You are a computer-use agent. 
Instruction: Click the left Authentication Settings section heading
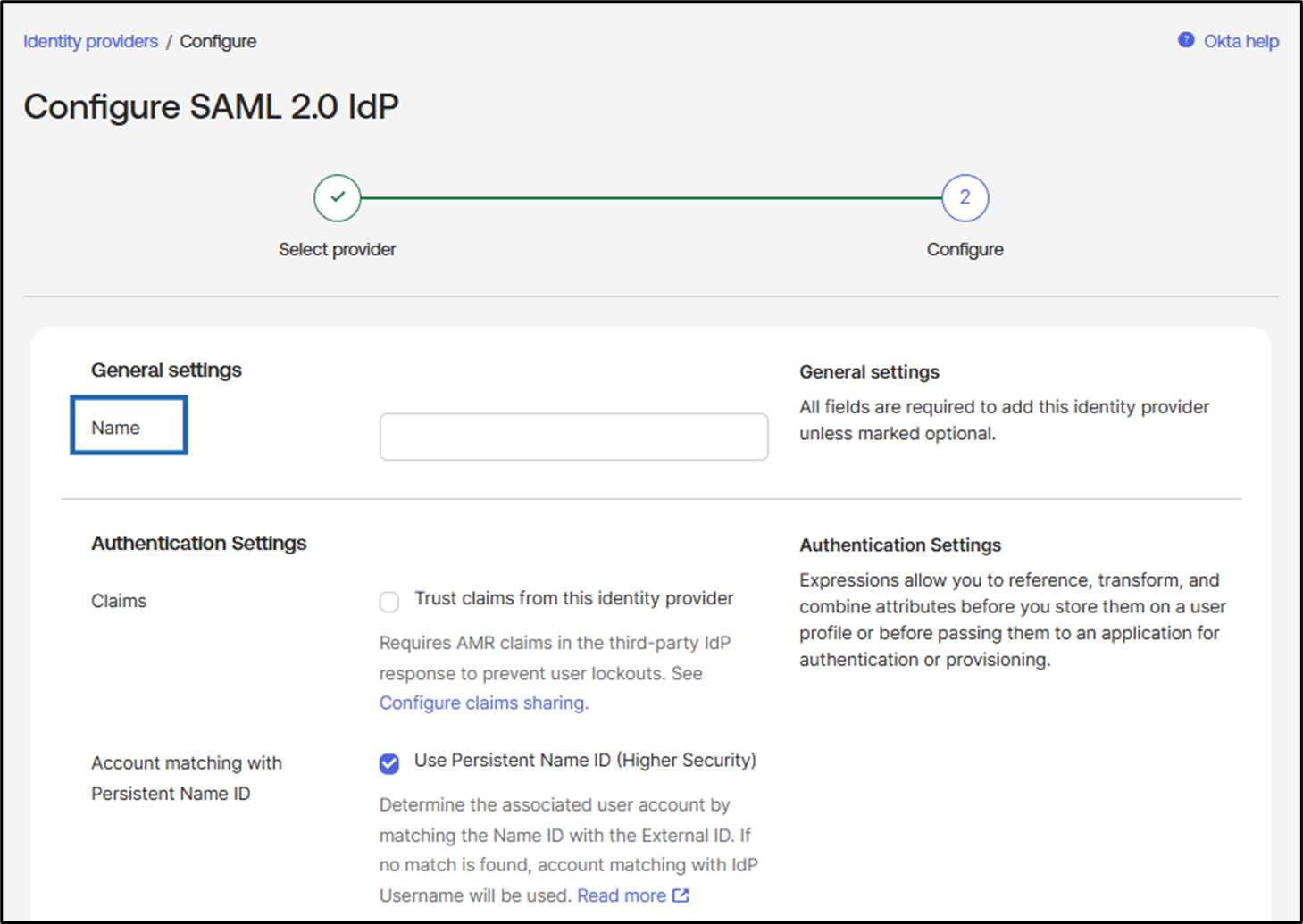(198, 543)
